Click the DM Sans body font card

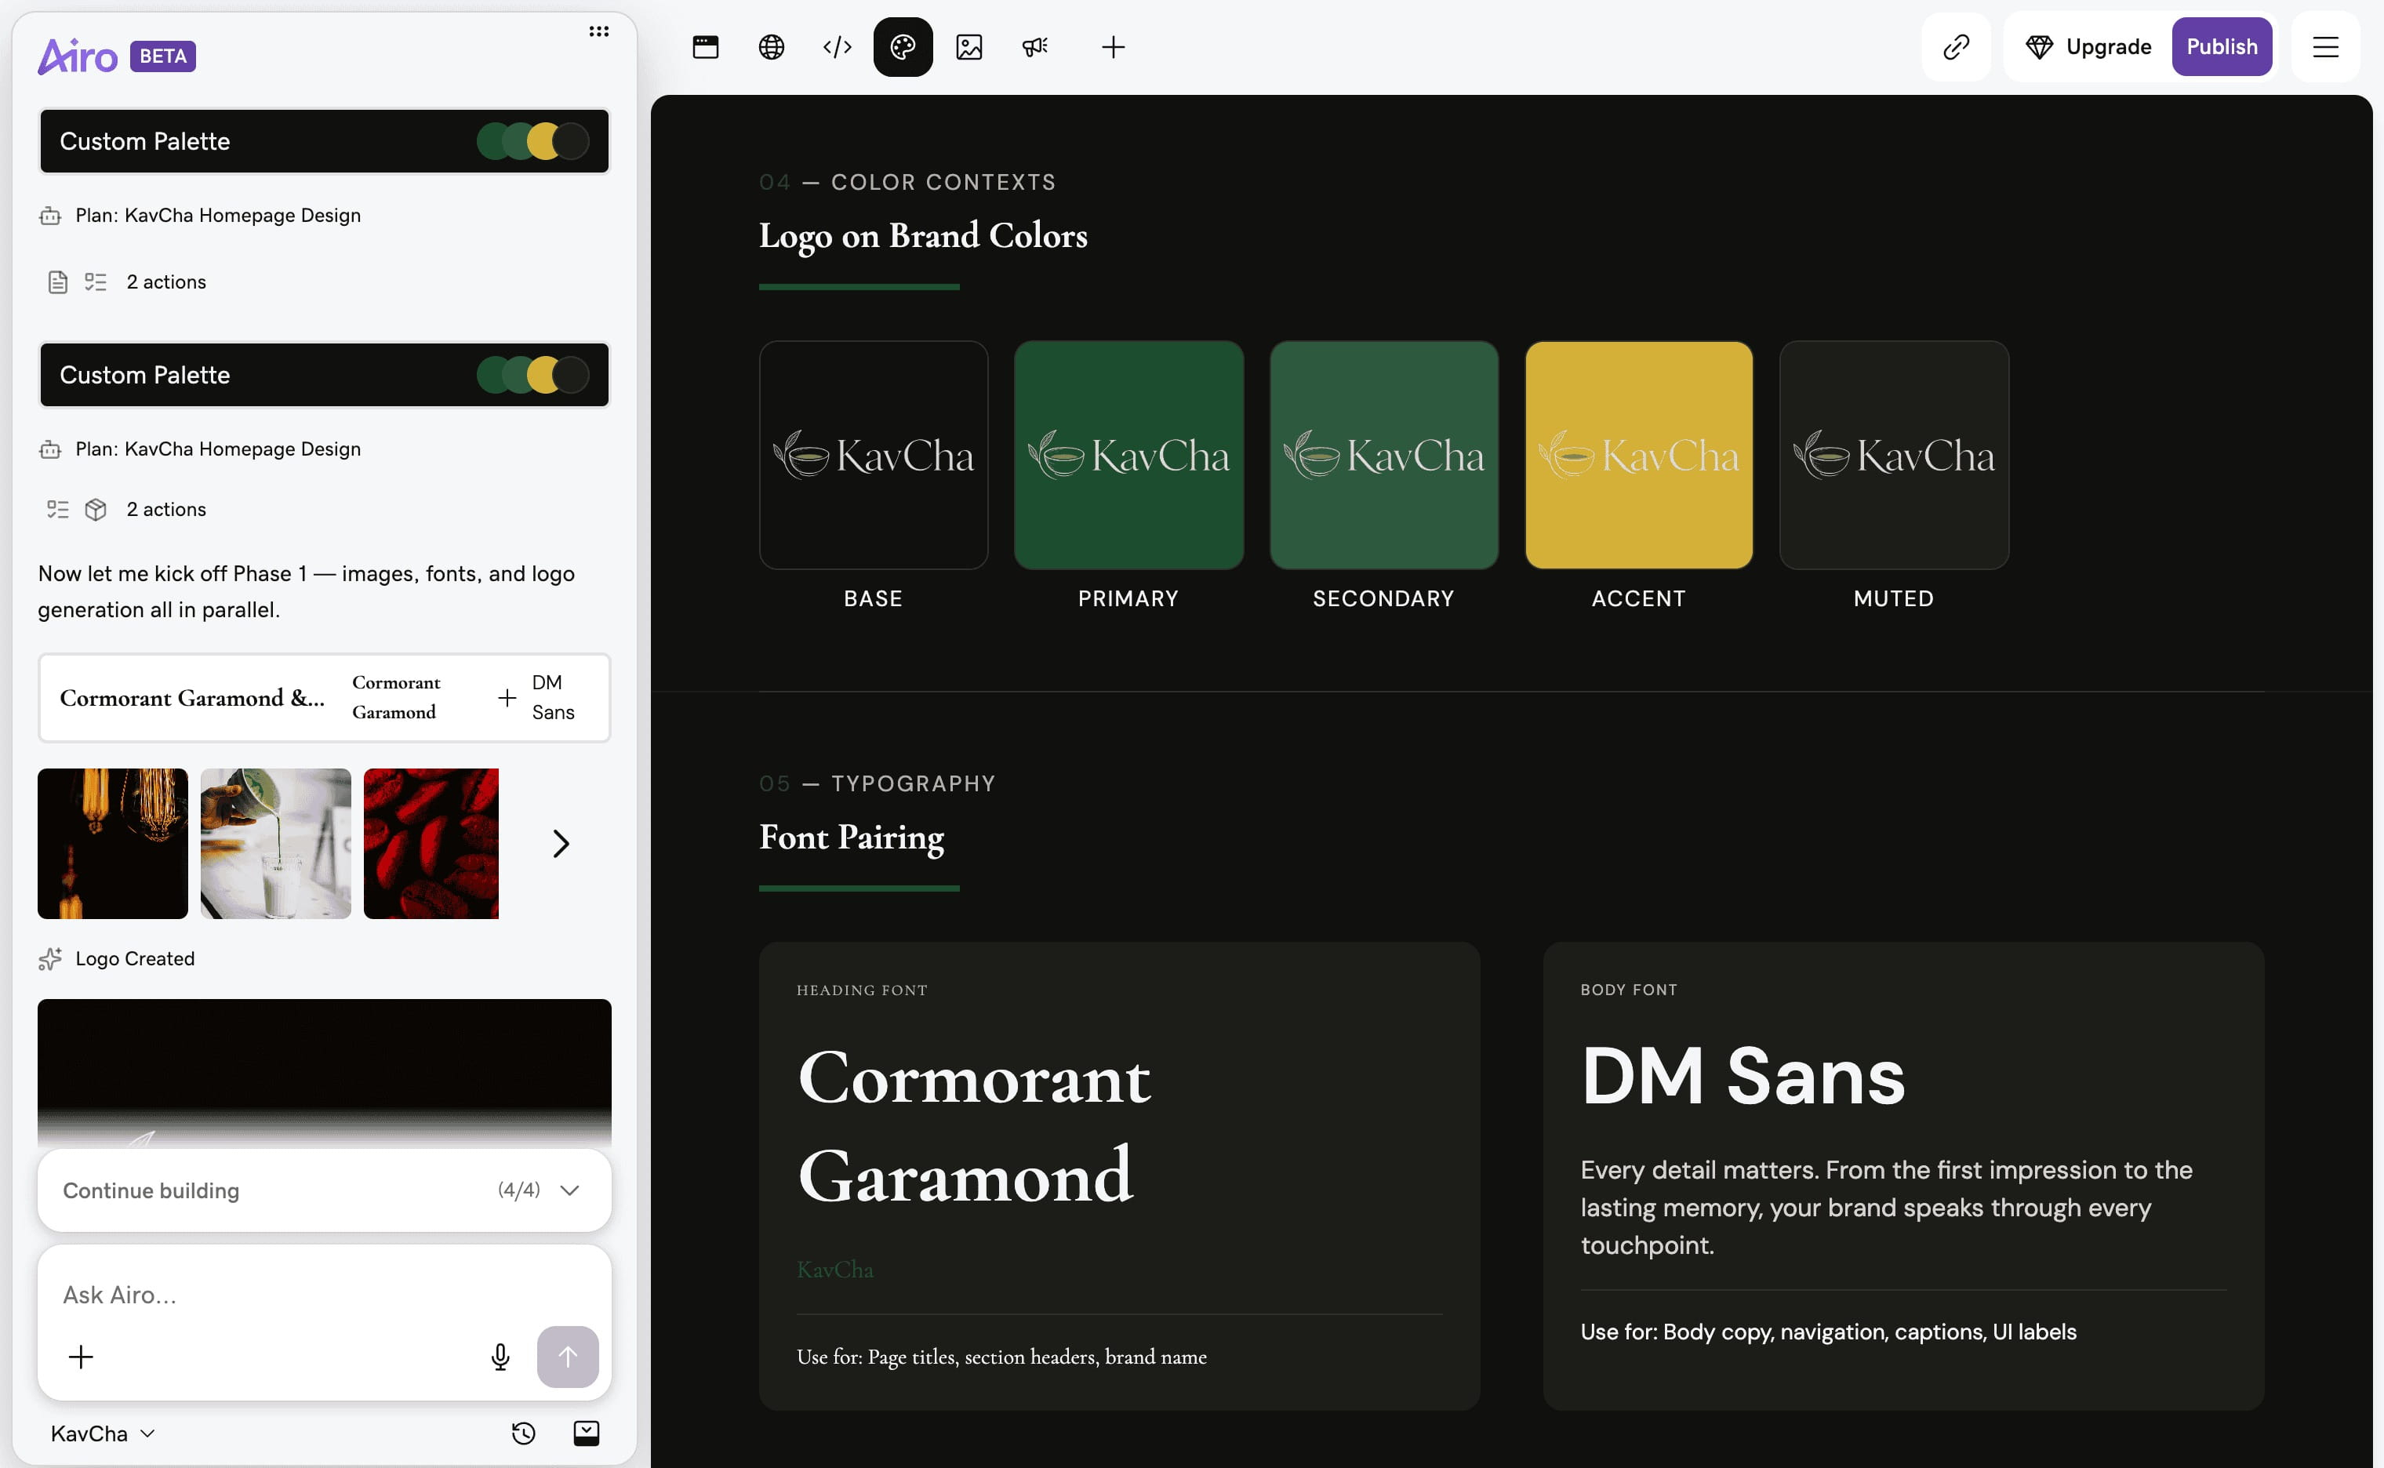tap(1903, 1175)
